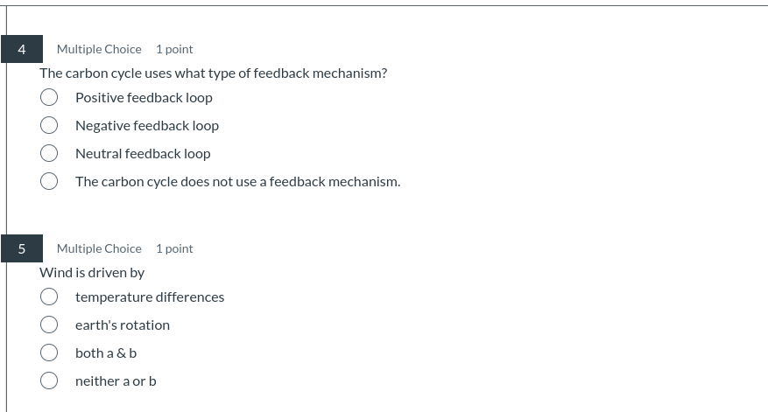Choose the "neither a or b" radio button
Image resolution: width=768 pixels, height=412 pixels.
pyautogui.click(x=49, y=381)
